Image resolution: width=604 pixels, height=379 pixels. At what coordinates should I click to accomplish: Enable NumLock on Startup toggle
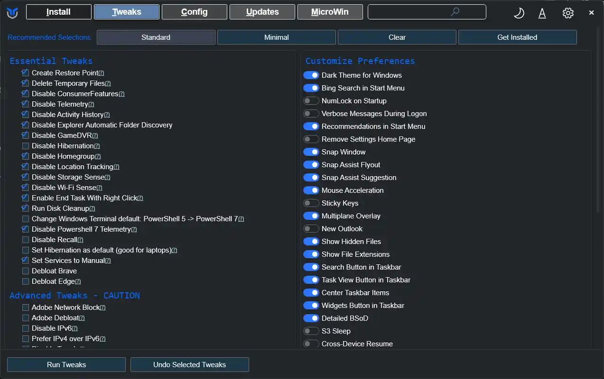(311, 101)
